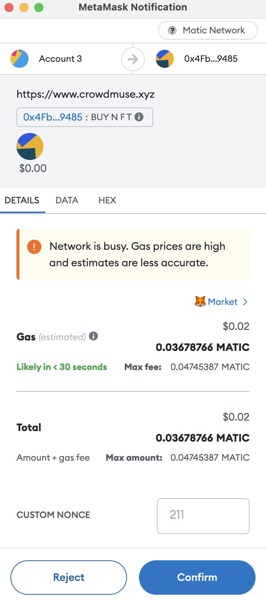Image resolution: width=266 pixels, height=600 pixels.
Task: Click the orange warning exclamation icon
Action: [34, 247]
